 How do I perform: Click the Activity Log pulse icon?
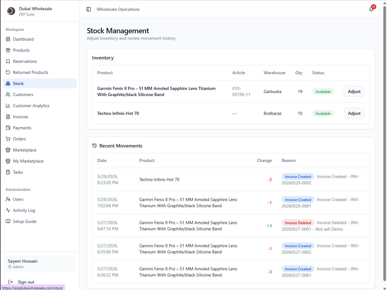[x=8, y=210]
